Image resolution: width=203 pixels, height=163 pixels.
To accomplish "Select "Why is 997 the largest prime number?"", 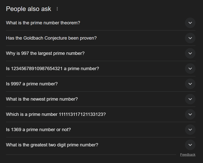I will pos(45,53).
